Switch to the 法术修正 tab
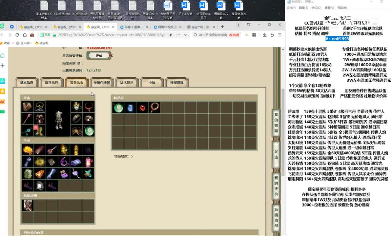 coord(127,83)
